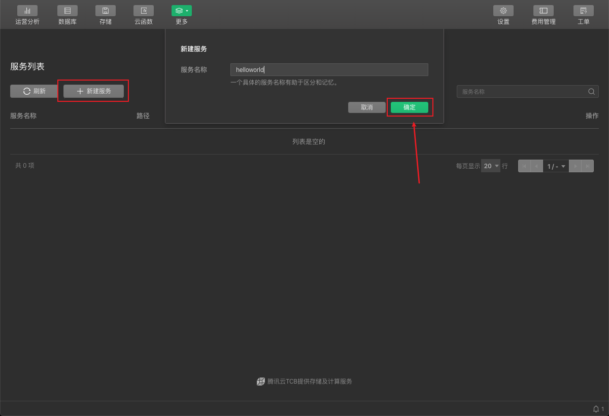
Task: Open the 运营分析 analytics icon
Action: coord(27,11)
